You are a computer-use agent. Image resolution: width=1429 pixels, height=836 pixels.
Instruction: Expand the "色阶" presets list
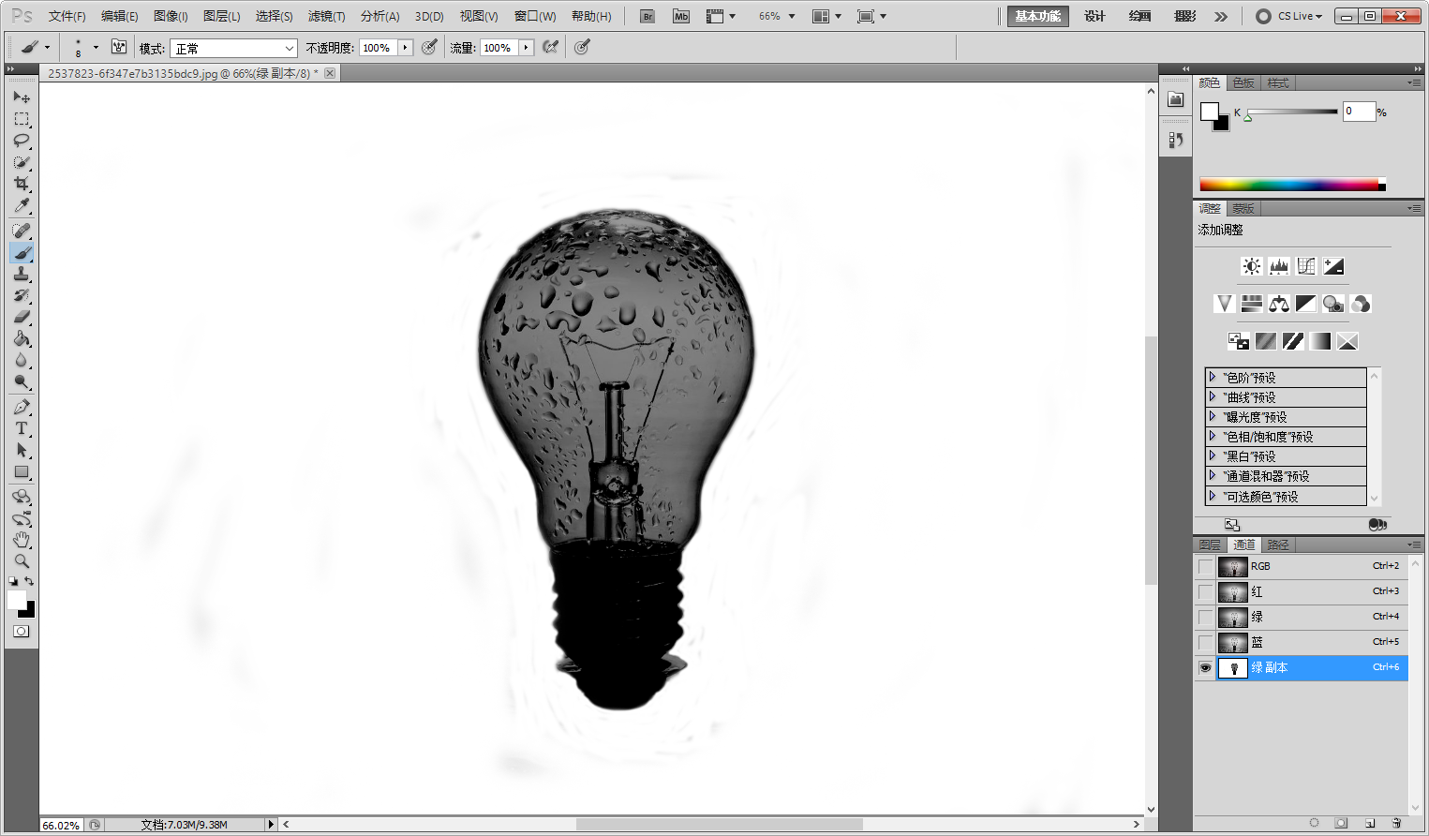tap(1213, 377)
